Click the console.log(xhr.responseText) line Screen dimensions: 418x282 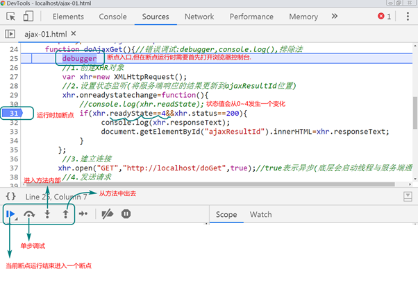[165, 123]
